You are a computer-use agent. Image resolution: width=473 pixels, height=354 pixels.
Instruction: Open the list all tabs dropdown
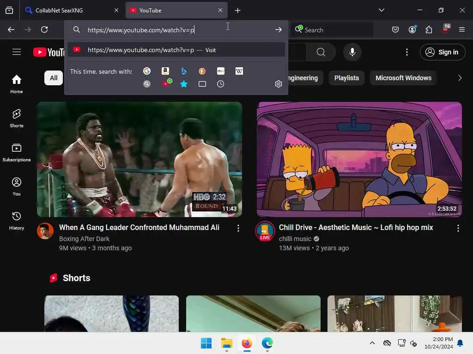point(382,10)
